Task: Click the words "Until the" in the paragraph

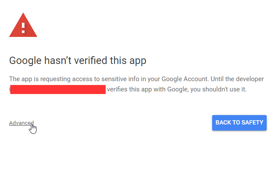Action: [x=224, y=79]
